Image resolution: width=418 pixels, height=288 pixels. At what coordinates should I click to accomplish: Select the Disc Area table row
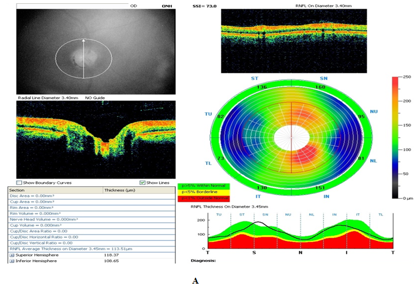click(x=54, y=196)
